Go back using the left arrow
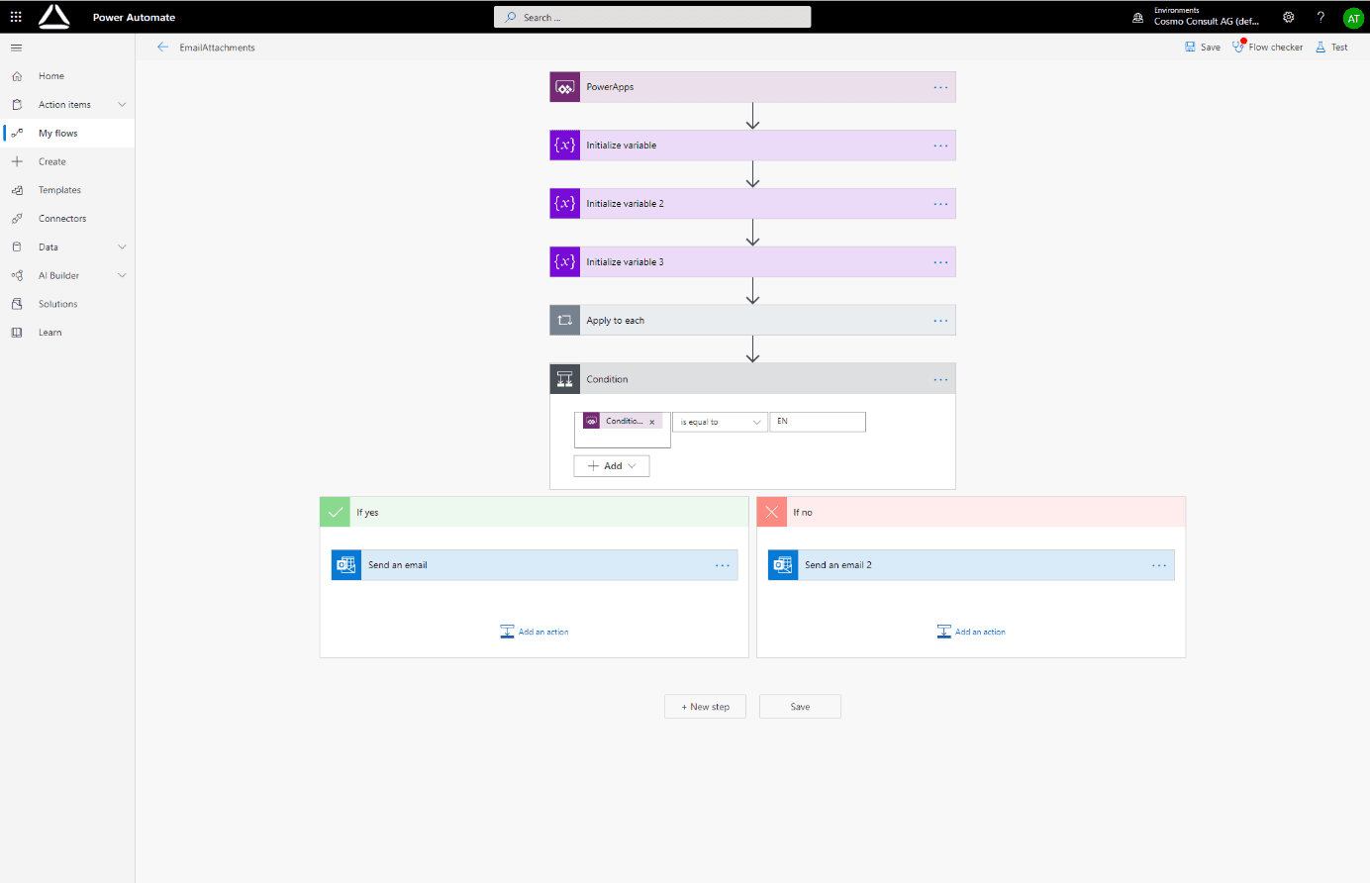Viewport: 1370px width, 883px height. [x=163, y=48]
